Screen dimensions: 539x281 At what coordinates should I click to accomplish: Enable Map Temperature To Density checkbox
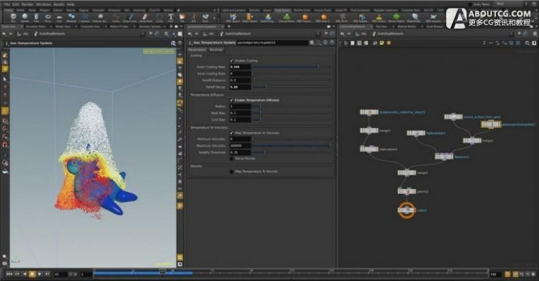[x=232, y=171]
